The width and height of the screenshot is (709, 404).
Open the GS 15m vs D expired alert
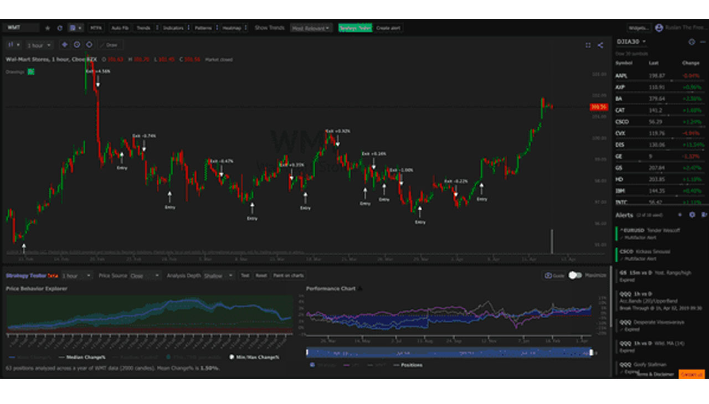click(x=660, y=276)
